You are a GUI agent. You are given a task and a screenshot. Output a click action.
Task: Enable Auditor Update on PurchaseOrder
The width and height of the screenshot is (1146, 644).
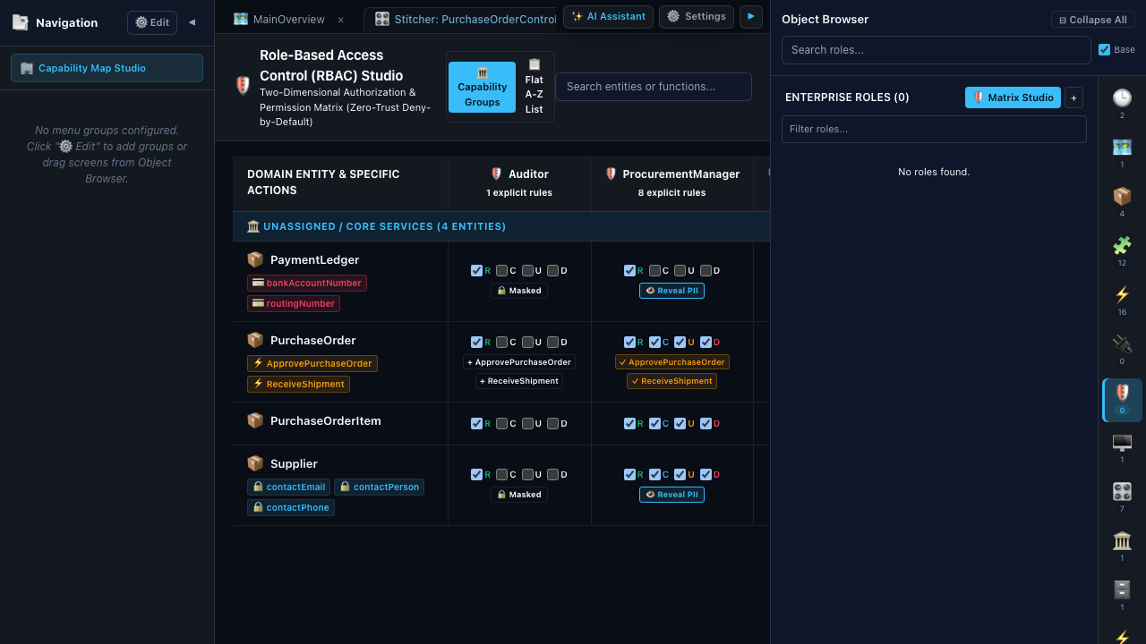coord(527,342)
